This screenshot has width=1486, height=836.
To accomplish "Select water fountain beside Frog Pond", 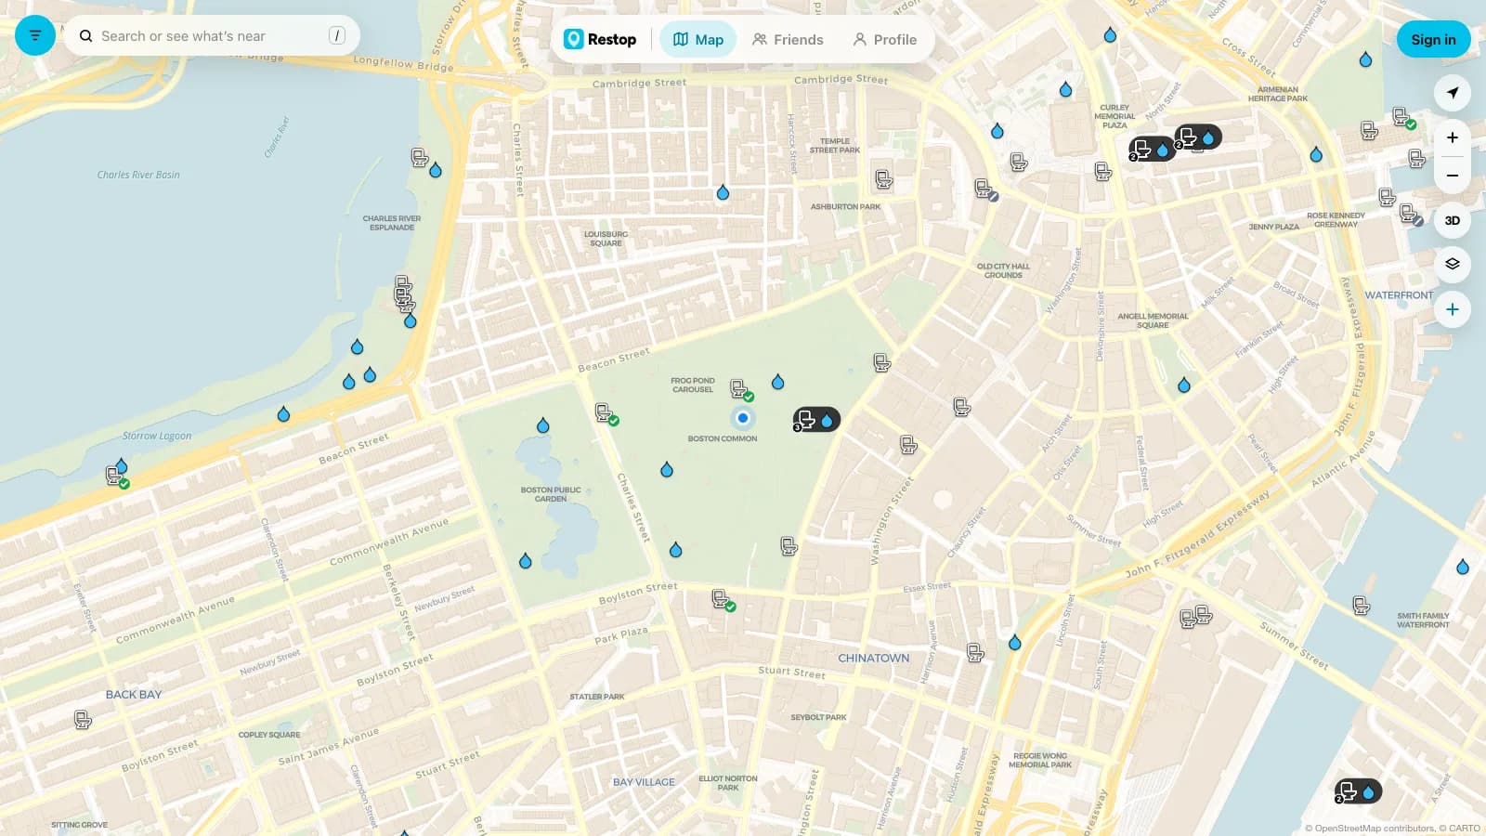I will (778, 382).
